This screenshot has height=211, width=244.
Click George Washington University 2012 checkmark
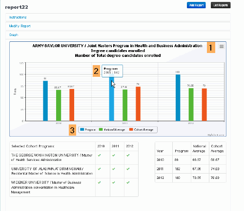point(128,155)
